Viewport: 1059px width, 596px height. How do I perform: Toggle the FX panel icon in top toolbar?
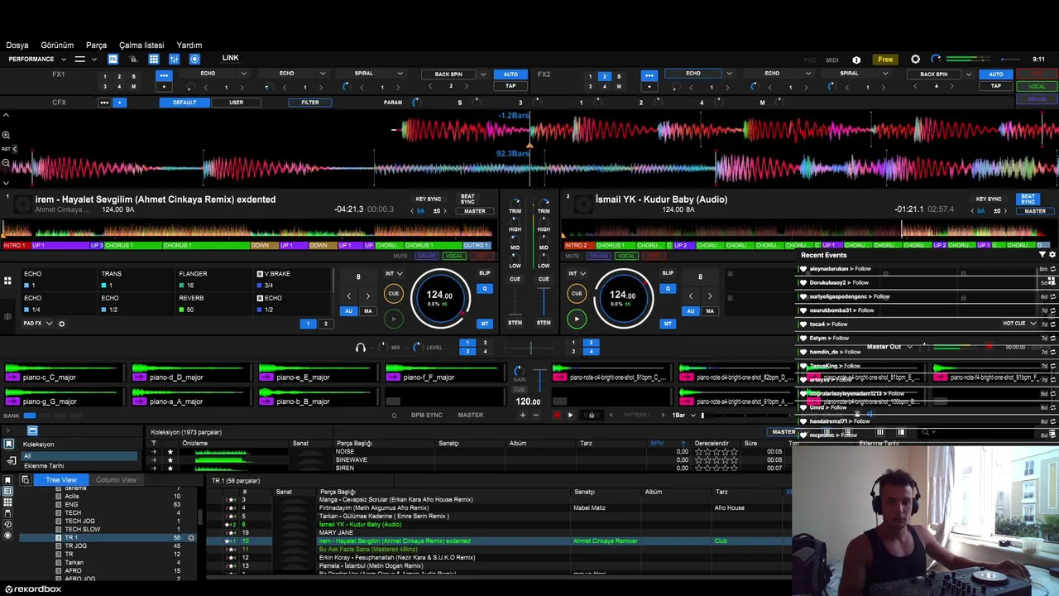113,59
